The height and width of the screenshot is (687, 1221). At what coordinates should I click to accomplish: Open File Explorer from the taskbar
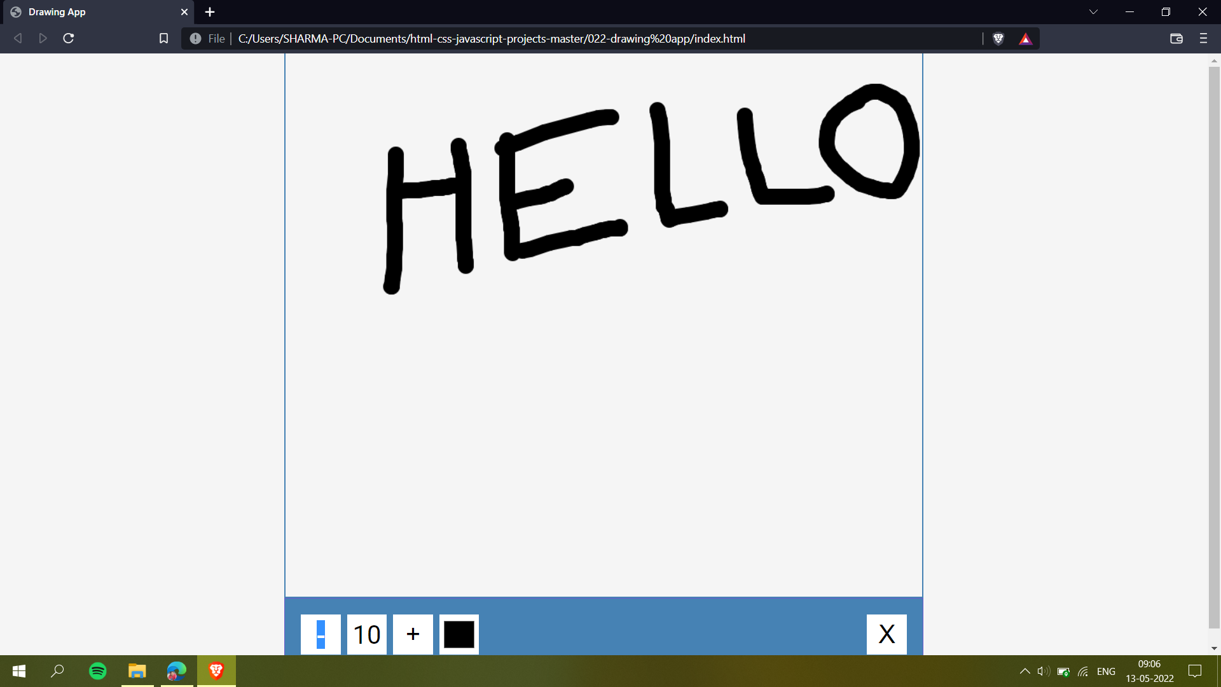click(137, 671)
